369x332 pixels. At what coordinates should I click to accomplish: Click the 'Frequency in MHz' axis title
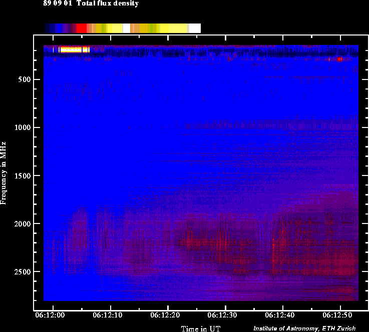pos(3,173)
